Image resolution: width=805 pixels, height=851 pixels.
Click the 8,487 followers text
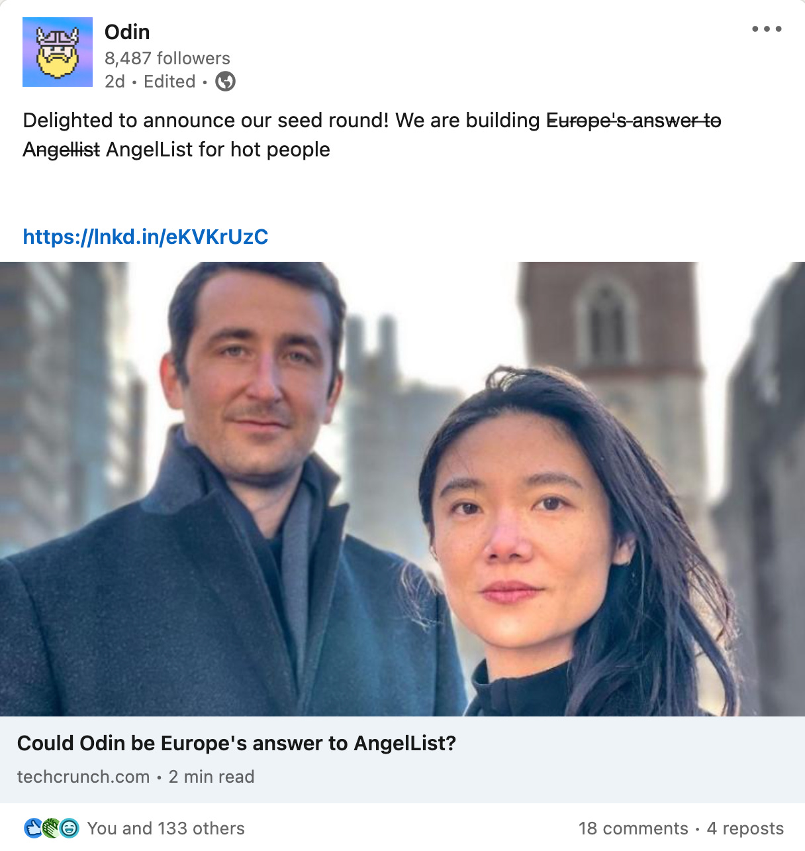click(167, 58)
